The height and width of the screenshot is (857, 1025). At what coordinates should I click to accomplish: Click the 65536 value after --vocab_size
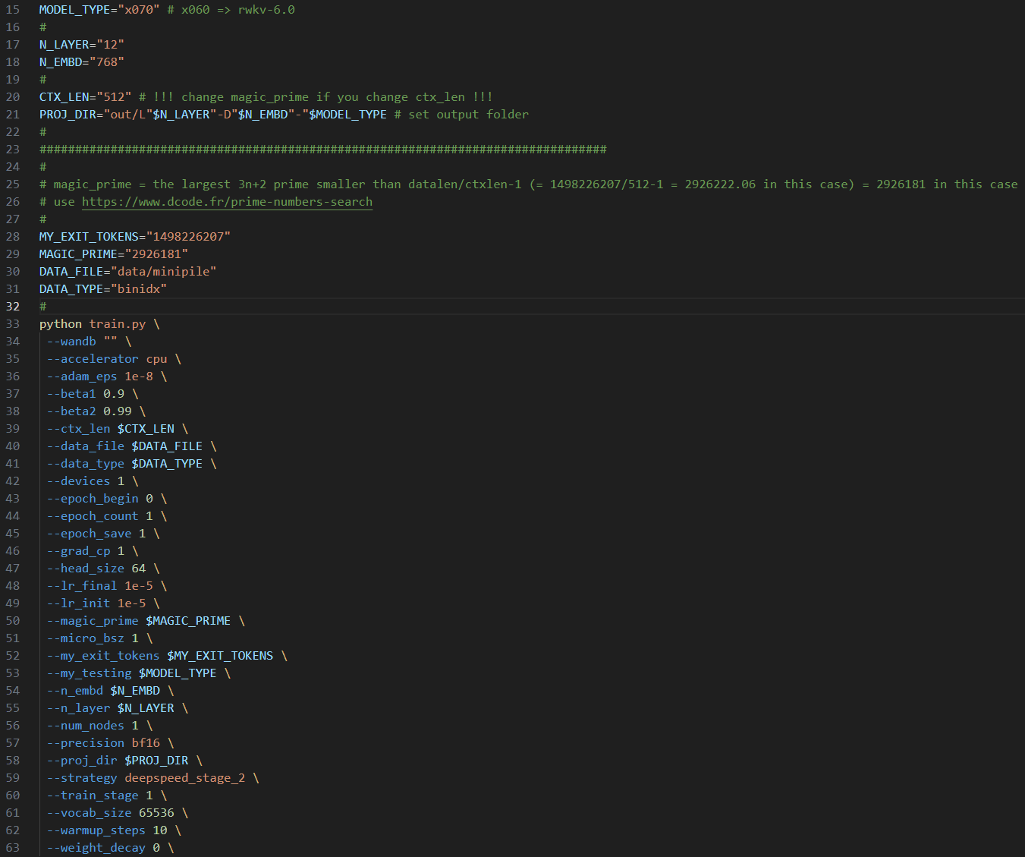156,813
